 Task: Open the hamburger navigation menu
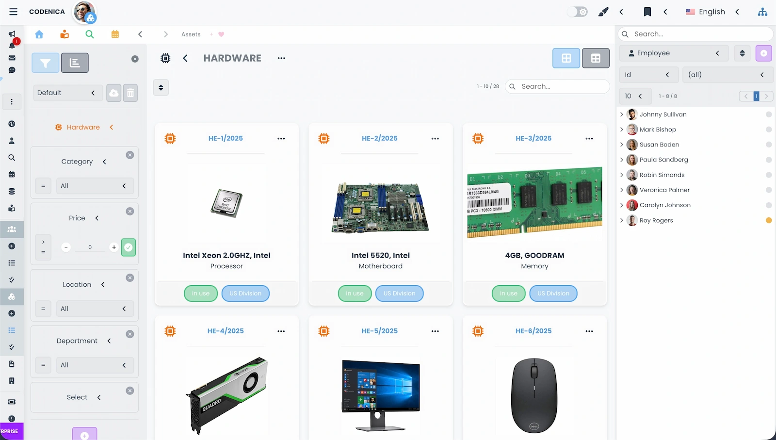[13, 12]
